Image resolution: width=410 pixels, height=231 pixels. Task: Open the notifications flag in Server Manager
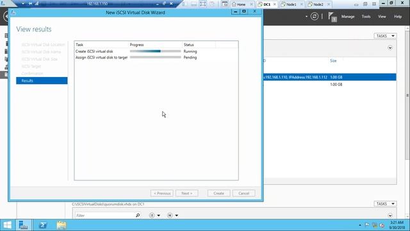click(x=332, y=17)
